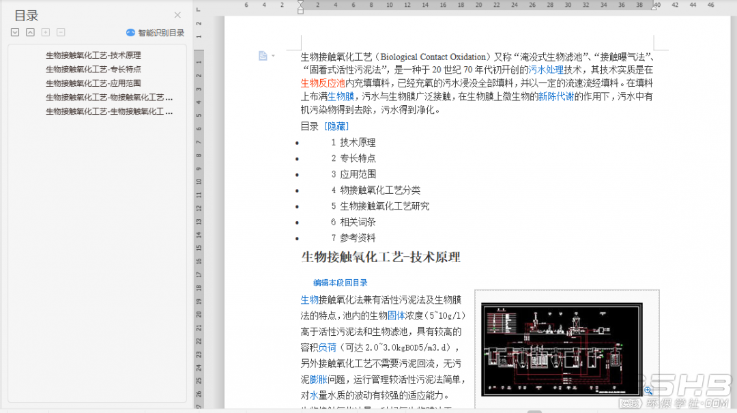Click list item 5 生物接触氧化工艺研究

click(x=380, y=206)
